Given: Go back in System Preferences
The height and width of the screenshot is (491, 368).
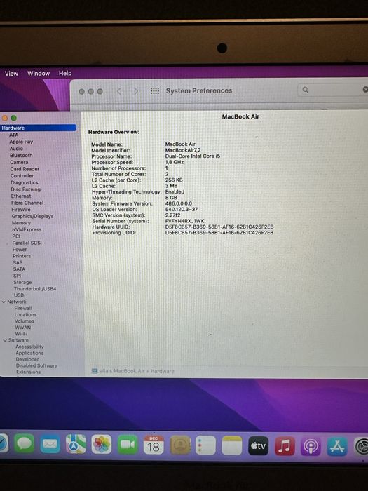Looking at the screenshot, I should [119, 91].
